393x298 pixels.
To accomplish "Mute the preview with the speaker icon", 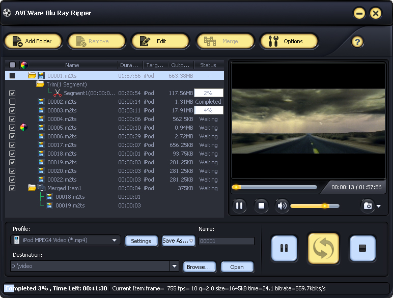I will click(x=282, y=206).
